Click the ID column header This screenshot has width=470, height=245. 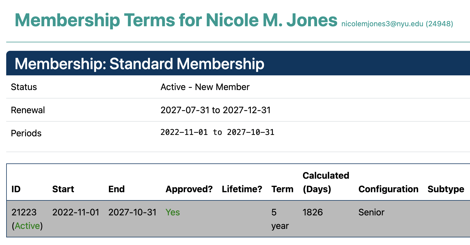click(16, 189)
